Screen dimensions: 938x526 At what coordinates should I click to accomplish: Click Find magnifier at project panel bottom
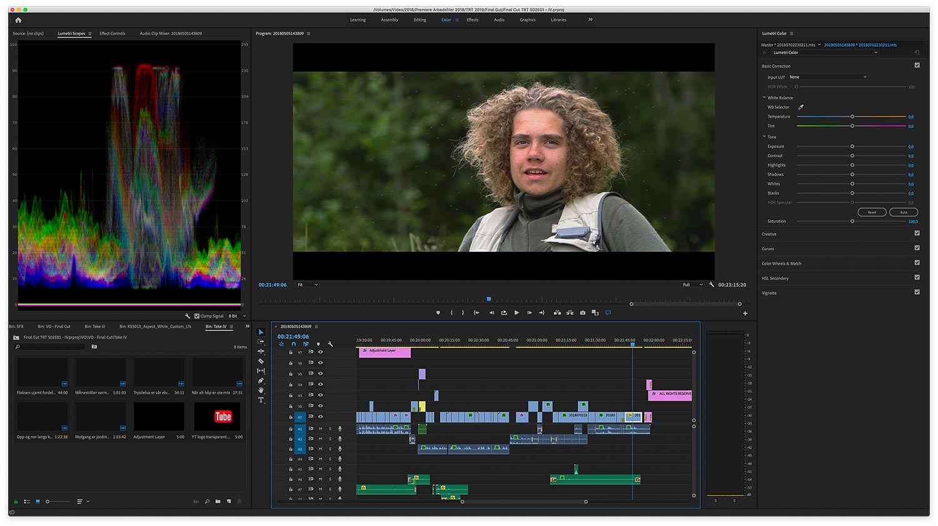tap(207, 501)
